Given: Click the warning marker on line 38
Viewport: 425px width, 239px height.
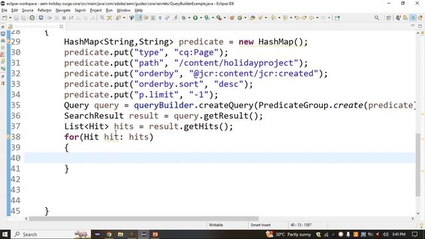Looking at the screenshot, I should (x=9, y=137).
